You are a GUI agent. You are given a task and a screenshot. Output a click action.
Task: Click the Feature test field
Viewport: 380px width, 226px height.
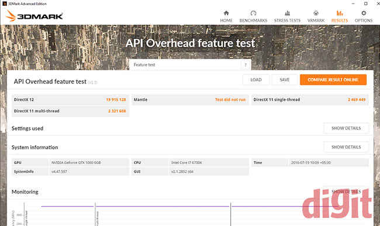pos(190,65)
